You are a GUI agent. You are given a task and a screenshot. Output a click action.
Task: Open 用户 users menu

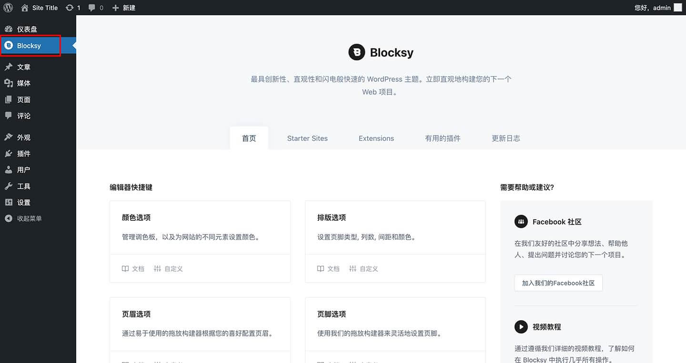(38, 170)
